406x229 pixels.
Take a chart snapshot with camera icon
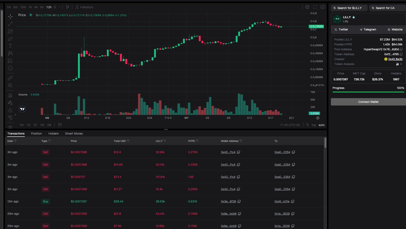(x=323, y=7)
